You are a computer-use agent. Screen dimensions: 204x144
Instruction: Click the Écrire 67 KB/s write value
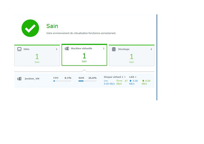point(122,82)
